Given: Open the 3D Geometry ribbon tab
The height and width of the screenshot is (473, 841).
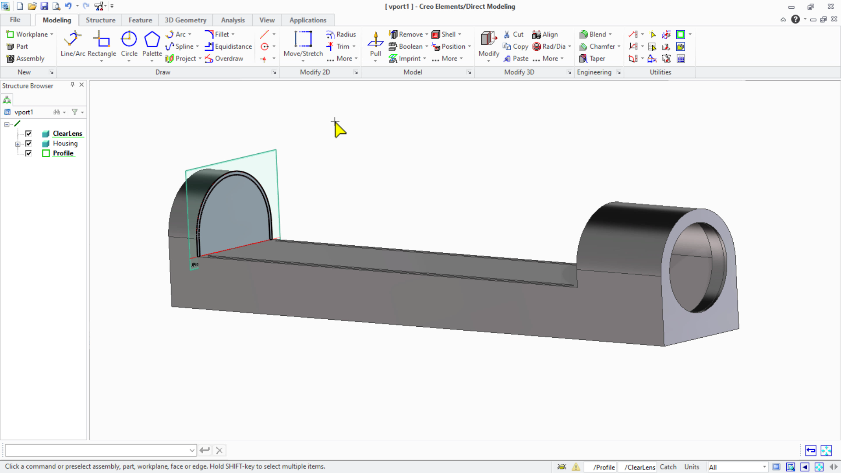Looking at the screenshot, I should [x=185, y=20].
